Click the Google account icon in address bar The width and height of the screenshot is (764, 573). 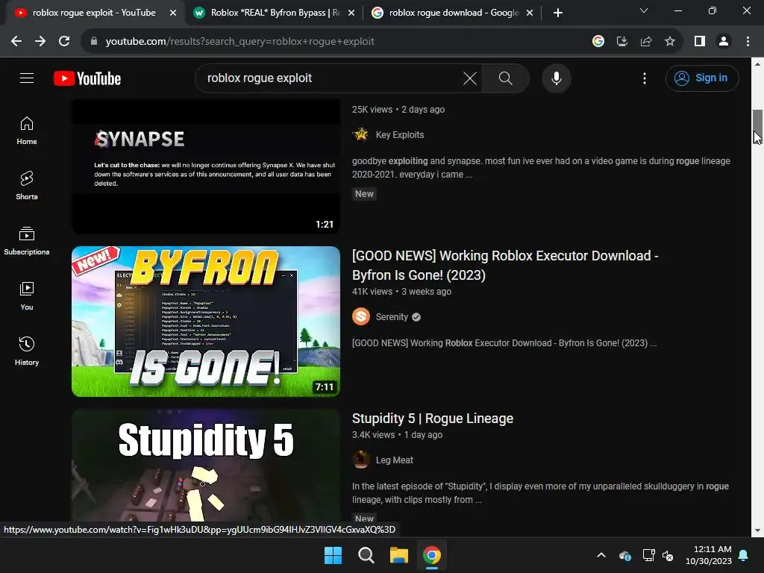tap(598, 42)
